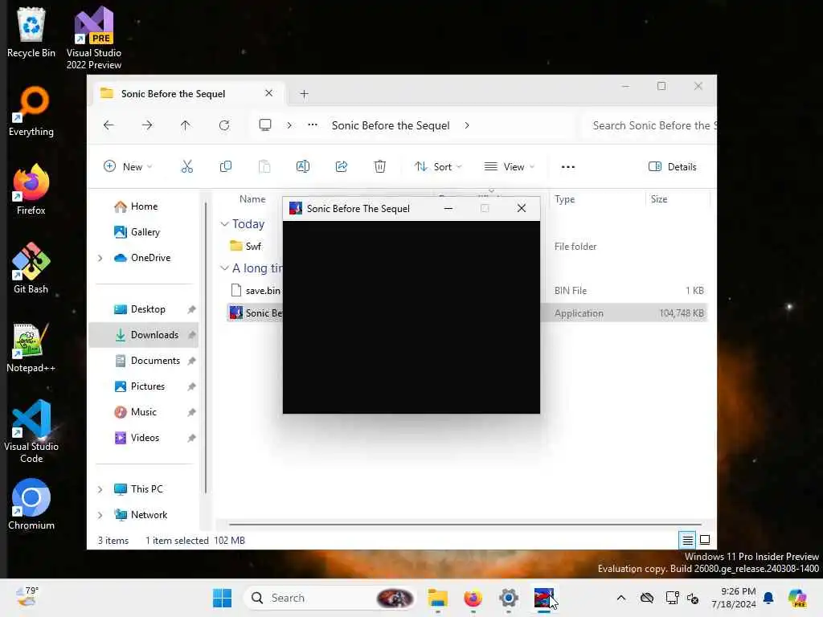Open the Recycle Bin desktop icon

coord(31,32)
